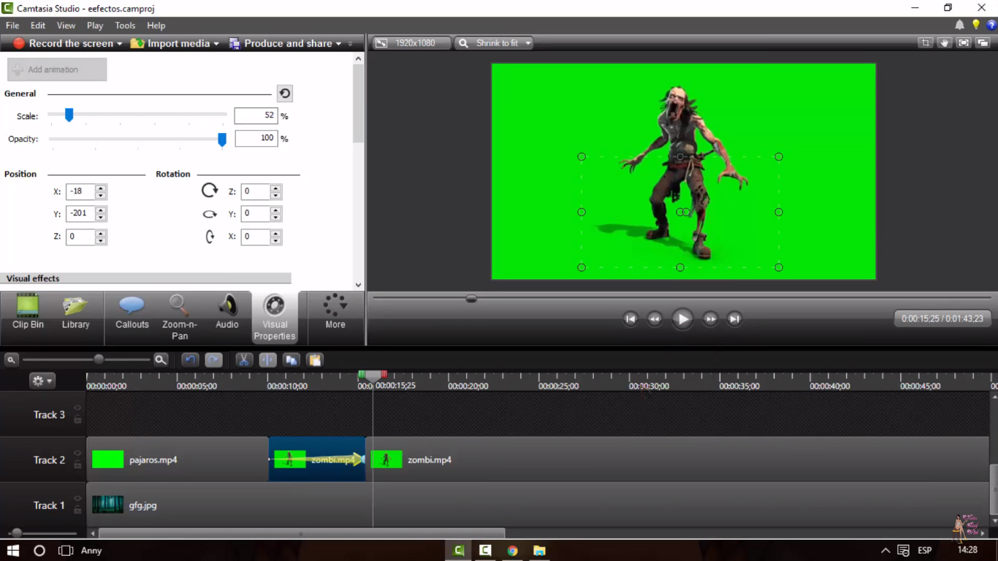Open the blue help question icon
This screenshot has height=561, width=998.
(991, 25)
